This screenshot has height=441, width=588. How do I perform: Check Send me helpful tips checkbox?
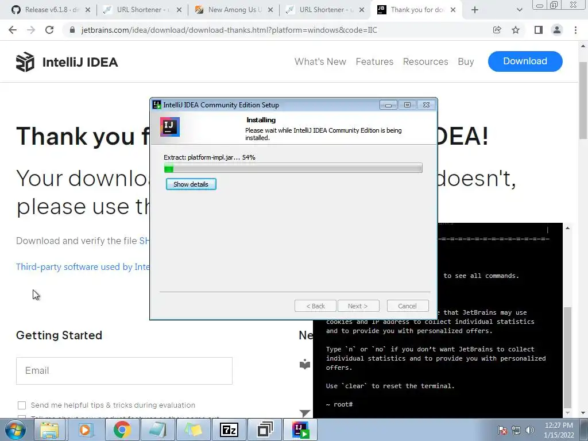22,405
